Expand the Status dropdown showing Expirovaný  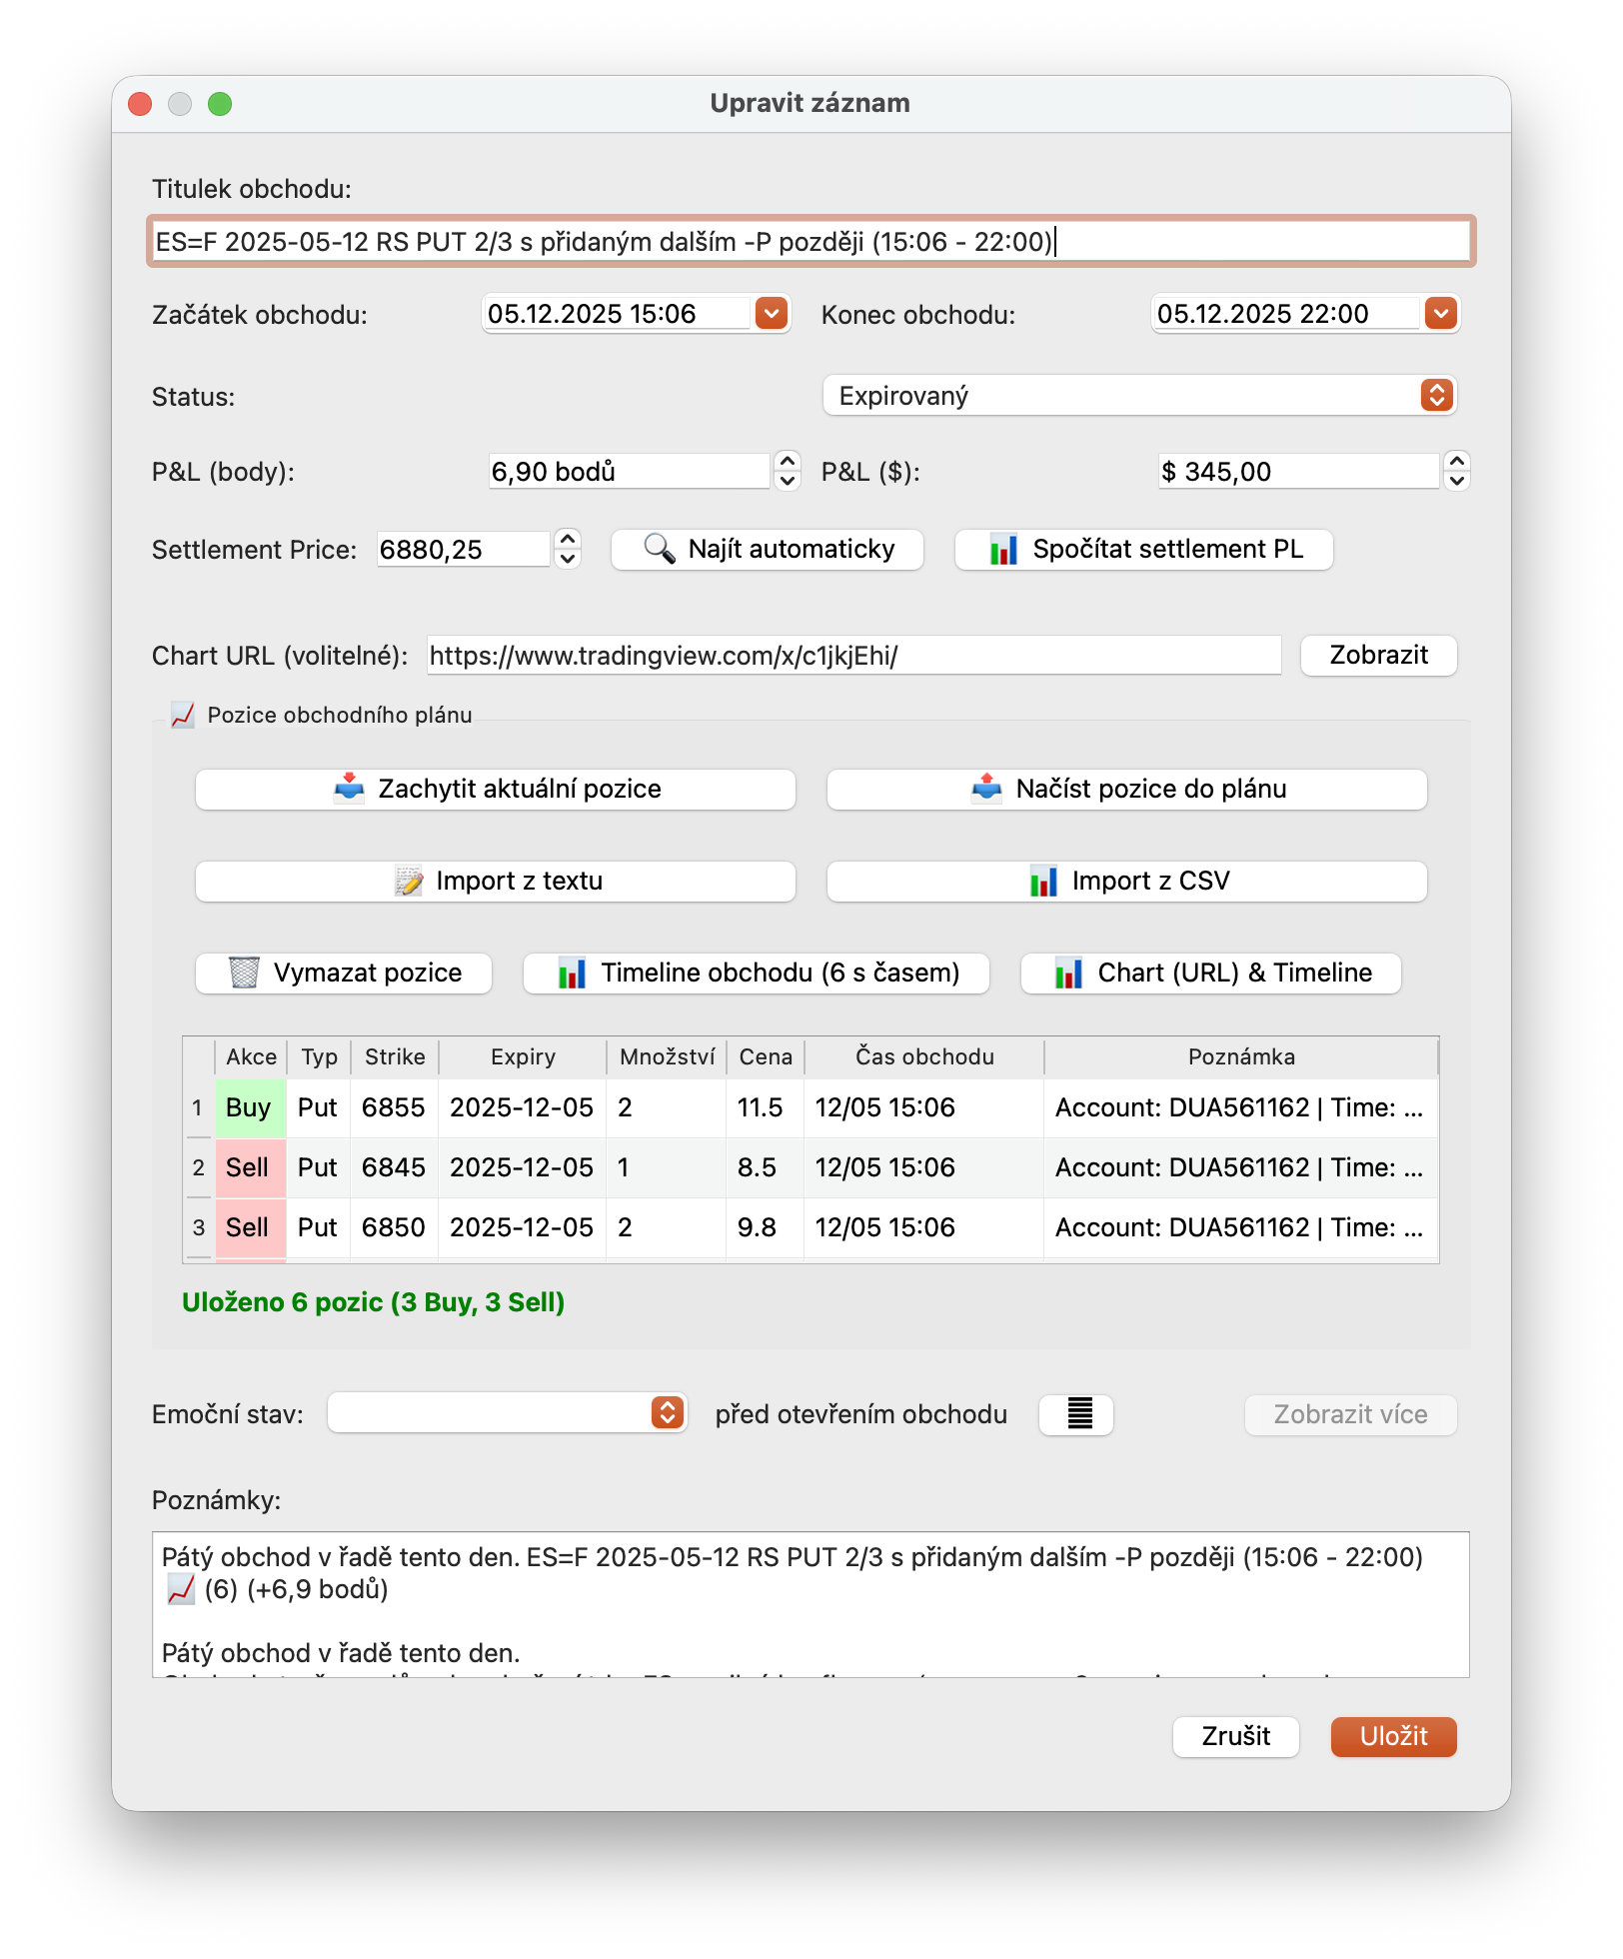pos(1436,396)
